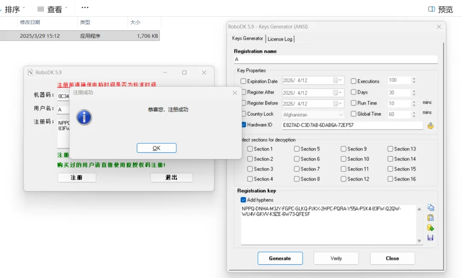This screenshot has width=462, height=278.
Task: Open the sort (排序) dropdown
Action: pos(14,9)
